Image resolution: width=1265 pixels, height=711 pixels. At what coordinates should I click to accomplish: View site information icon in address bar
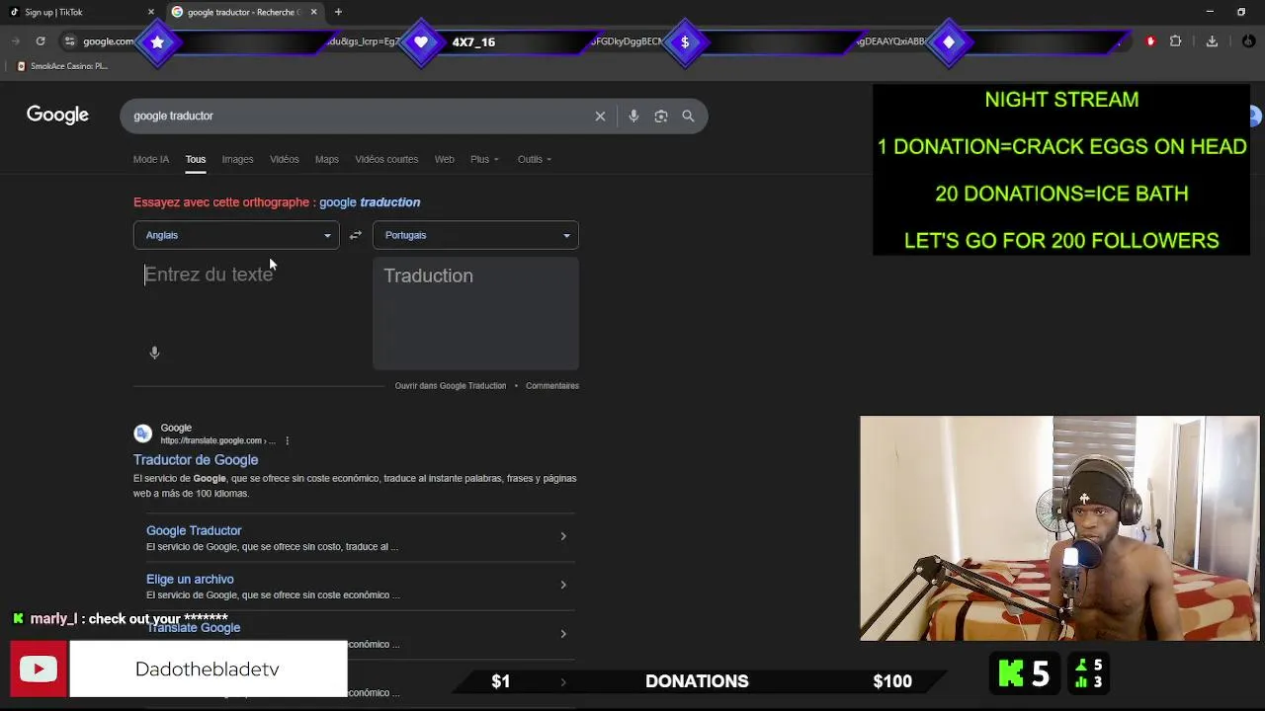point(69,41)
